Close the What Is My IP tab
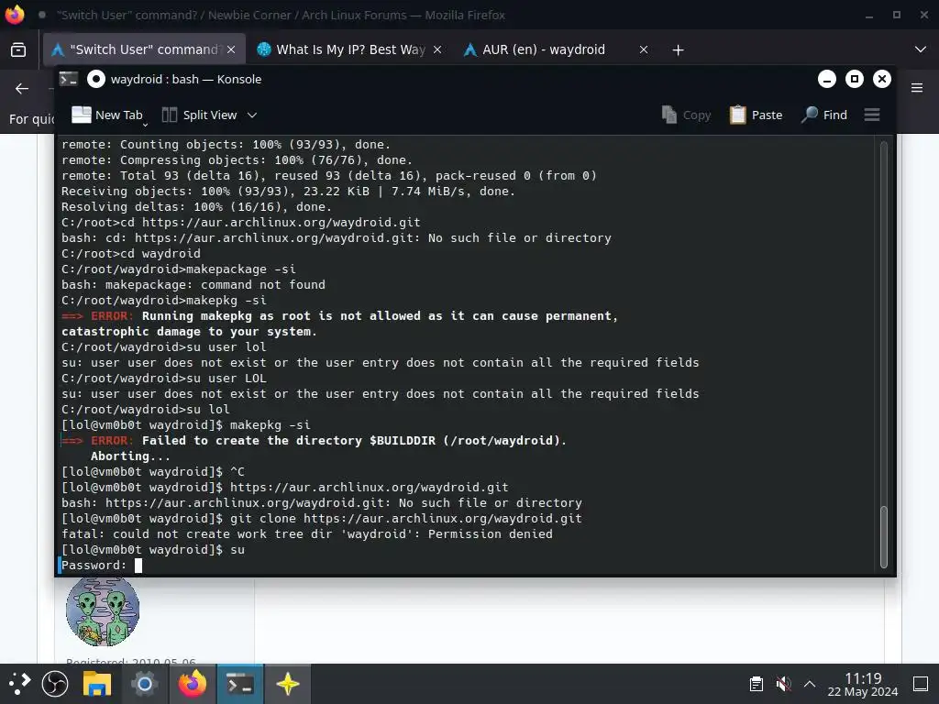 437,49
